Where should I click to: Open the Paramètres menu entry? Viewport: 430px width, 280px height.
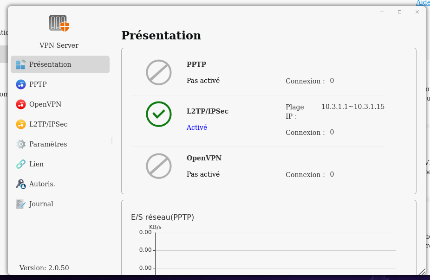[48, 144]
